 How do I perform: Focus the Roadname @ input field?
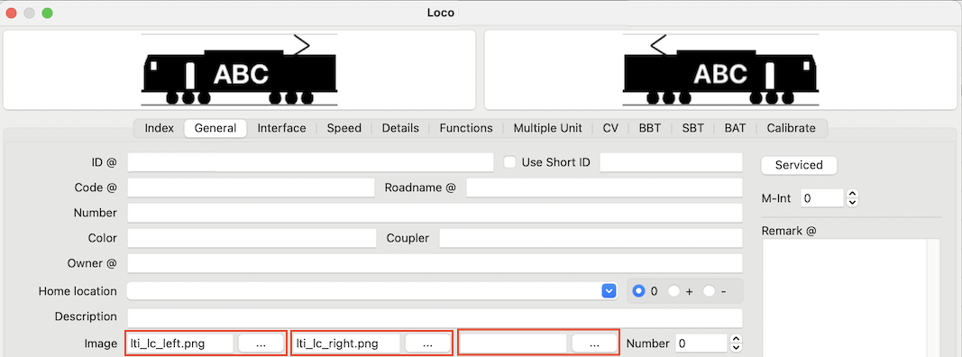[604, 188]
